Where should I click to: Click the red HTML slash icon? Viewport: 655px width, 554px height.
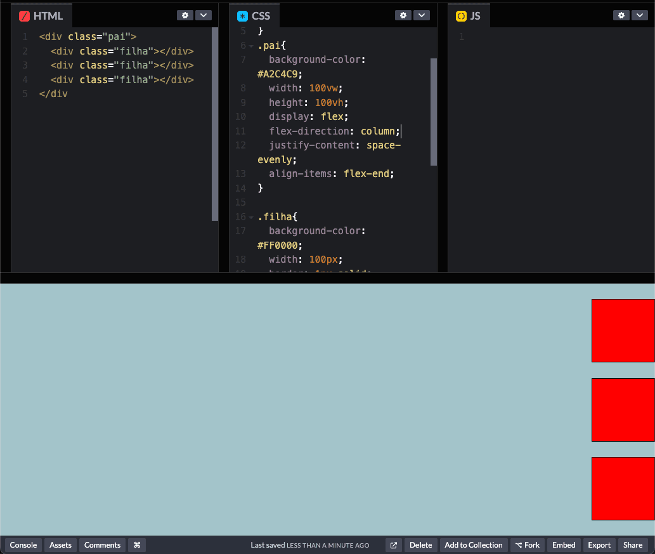click(x=25, y=16)
